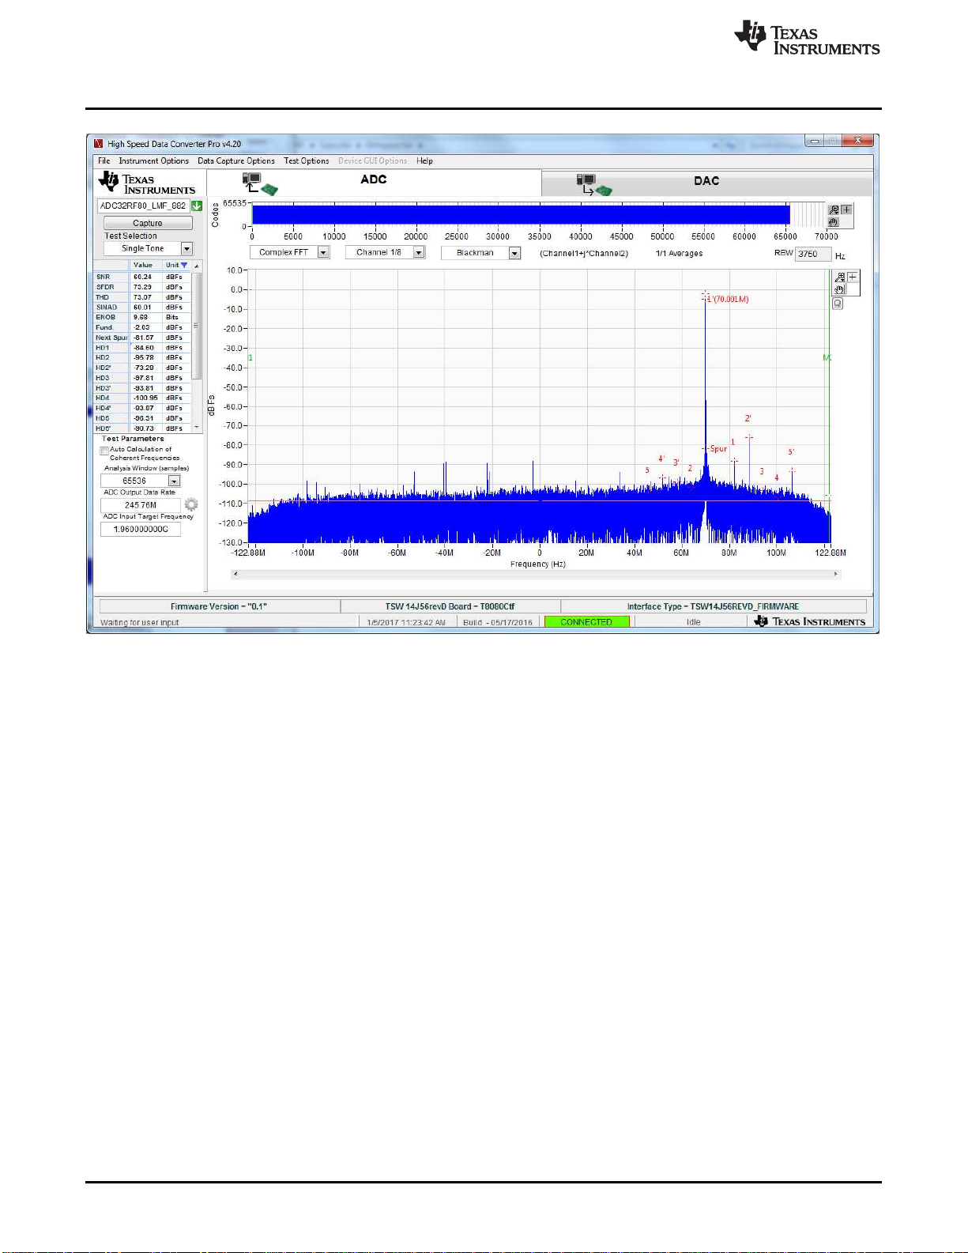The height and width of the screenshot is (1253, 968).
Task: Click the Unit column blue filter arrow
Action: (184, 266)
